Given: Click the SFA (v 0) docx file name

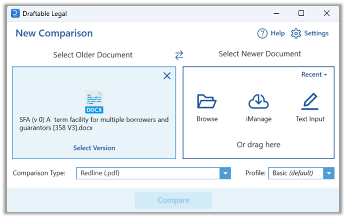Looking at the screenshot, I should (94, 124).
